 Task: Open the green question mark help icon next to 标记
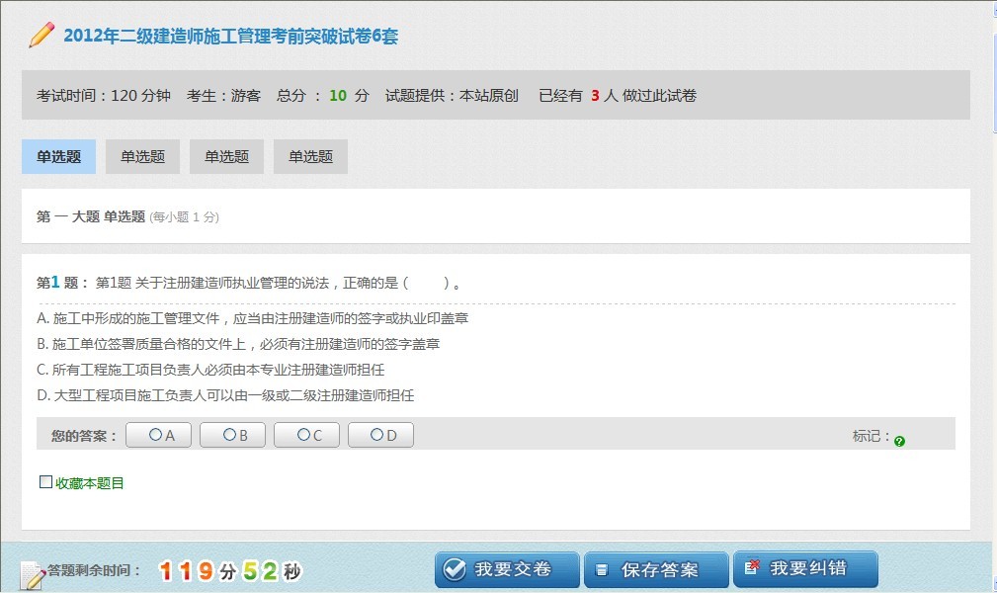(x=898, y=441)
